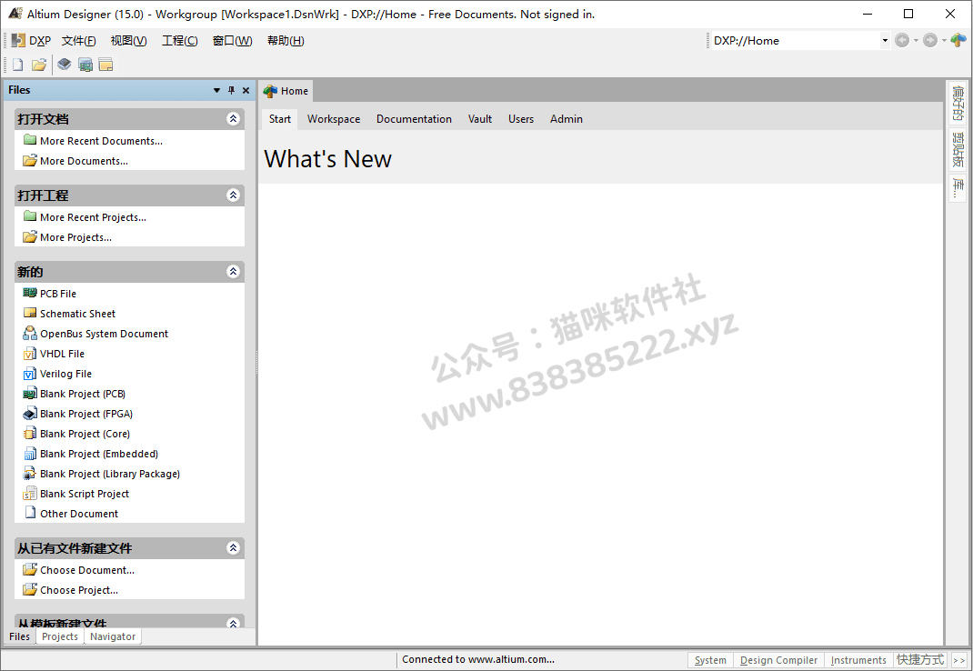Image resolution: width=973 pixels, height=671 pixels.
Task: Select the Home document tab
Action: click(x=286, y=91)
